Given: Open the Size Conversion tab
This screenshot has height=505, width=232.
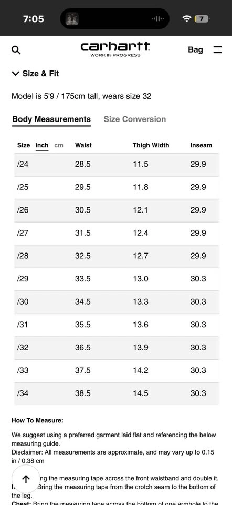Looking at the screenshot, I should 135,119.
